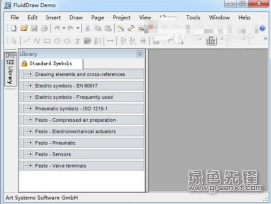Click the New document icon
271x204 pixels.
(13, 28)
